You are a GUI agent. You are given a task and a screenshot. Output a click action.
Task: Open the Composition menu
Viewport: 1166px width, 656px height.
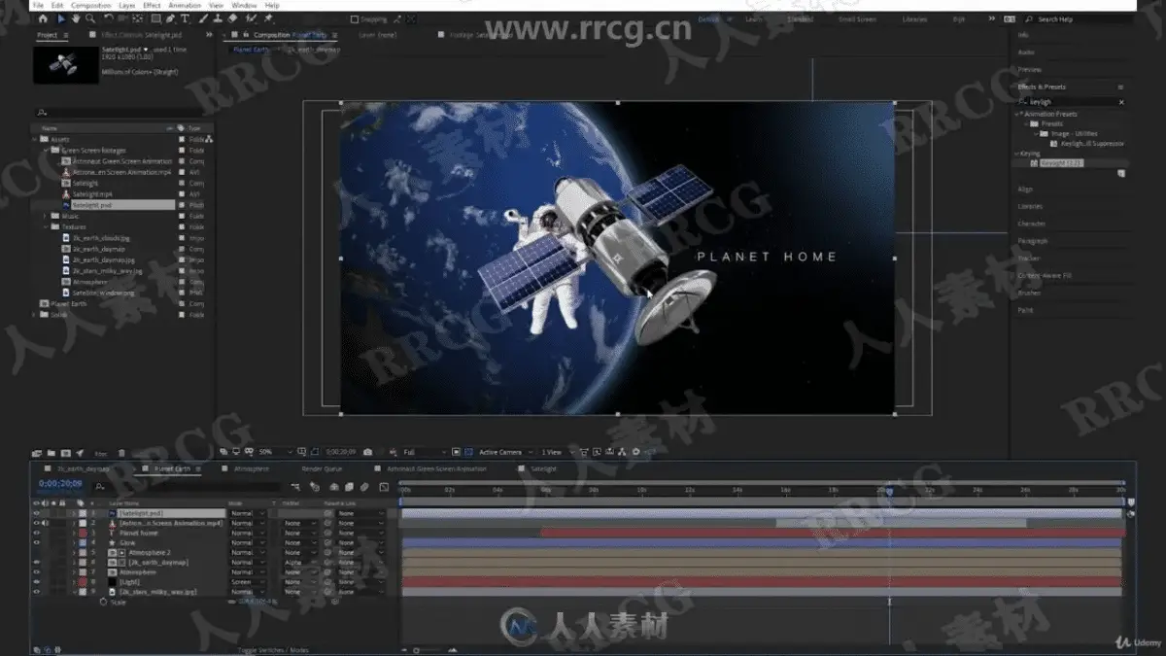click(90, 5)
